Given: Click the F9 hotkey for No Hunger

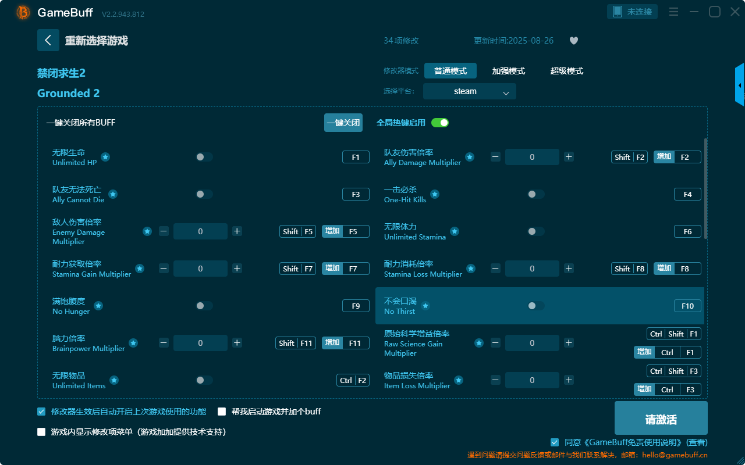Looking at the screenshot, I should pos(356,306).
